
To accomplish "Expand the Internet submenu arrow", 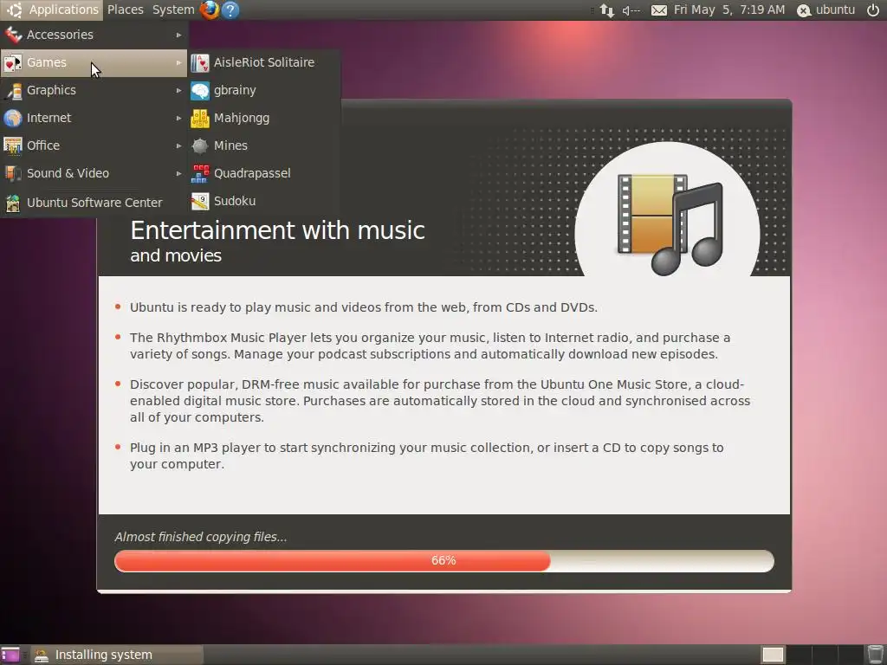I will (x=178, y=118).
